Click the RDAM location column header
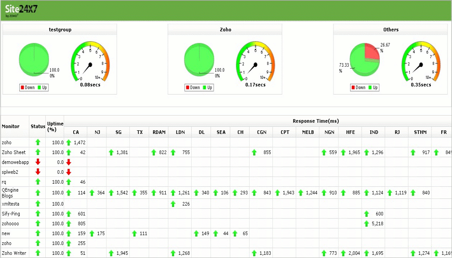452x258 pixels. pos(159,132)
